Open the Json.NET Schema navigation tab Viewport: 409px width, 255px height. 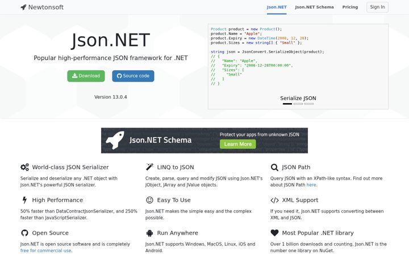[314, 7]
